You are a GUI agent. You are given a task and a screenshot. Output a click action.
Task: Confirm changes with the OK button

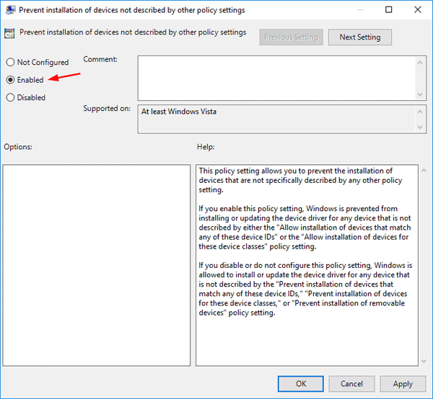pyautogui.click(x=301, y=384)
